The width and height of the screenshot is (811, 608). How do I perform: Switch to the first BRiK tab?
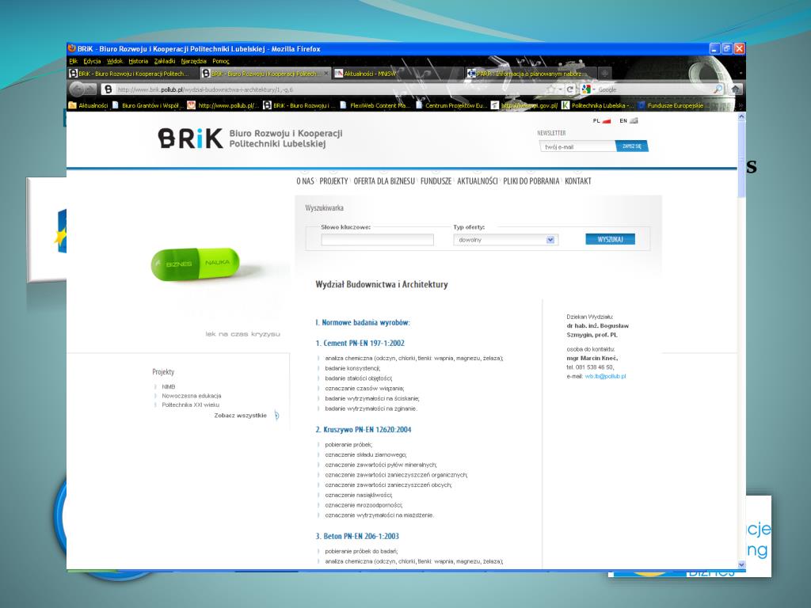[x=132, y=74]
